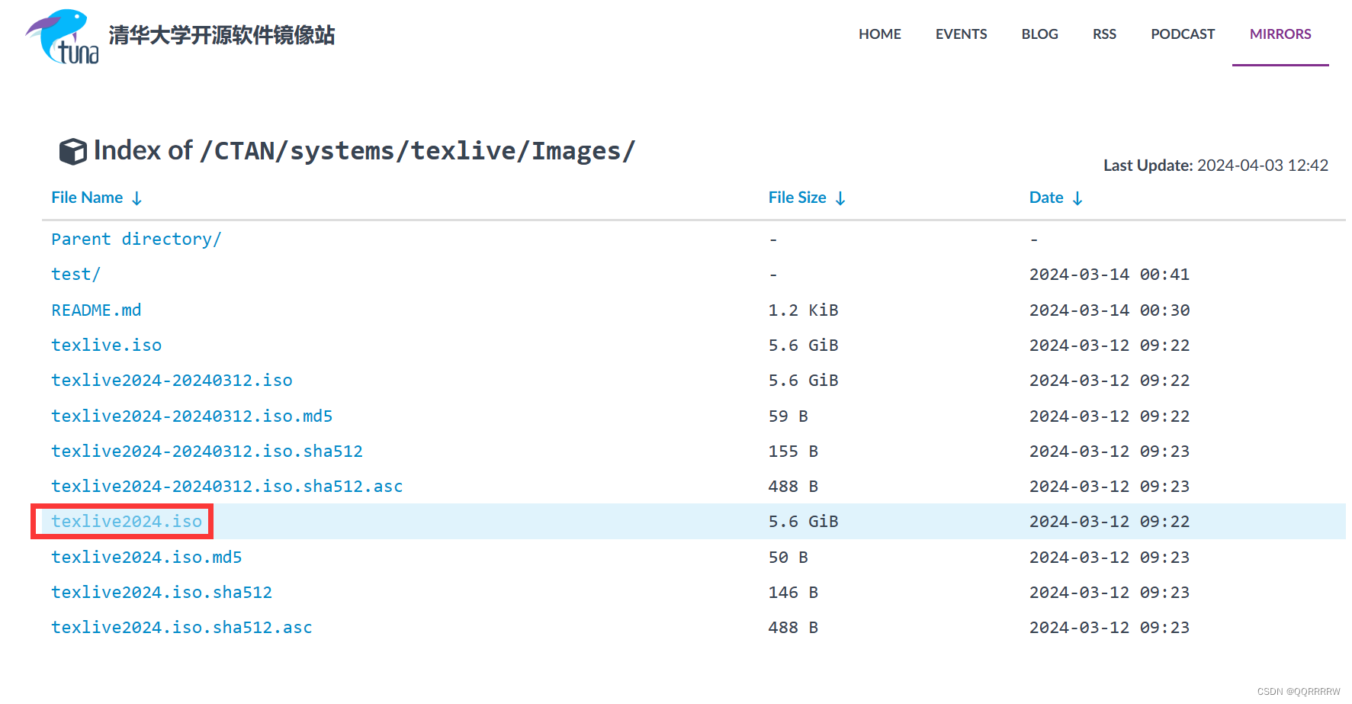Click the File Size sort arrow
This screenshot has width=1352, height=704.
click(x=840, y=198)
